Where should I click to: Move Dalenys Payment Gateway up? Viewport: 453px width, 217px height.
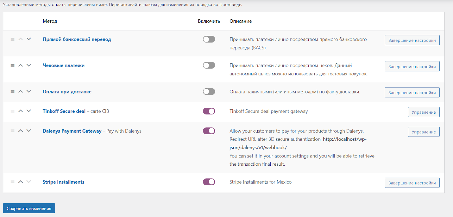click(x=20, y=131)
